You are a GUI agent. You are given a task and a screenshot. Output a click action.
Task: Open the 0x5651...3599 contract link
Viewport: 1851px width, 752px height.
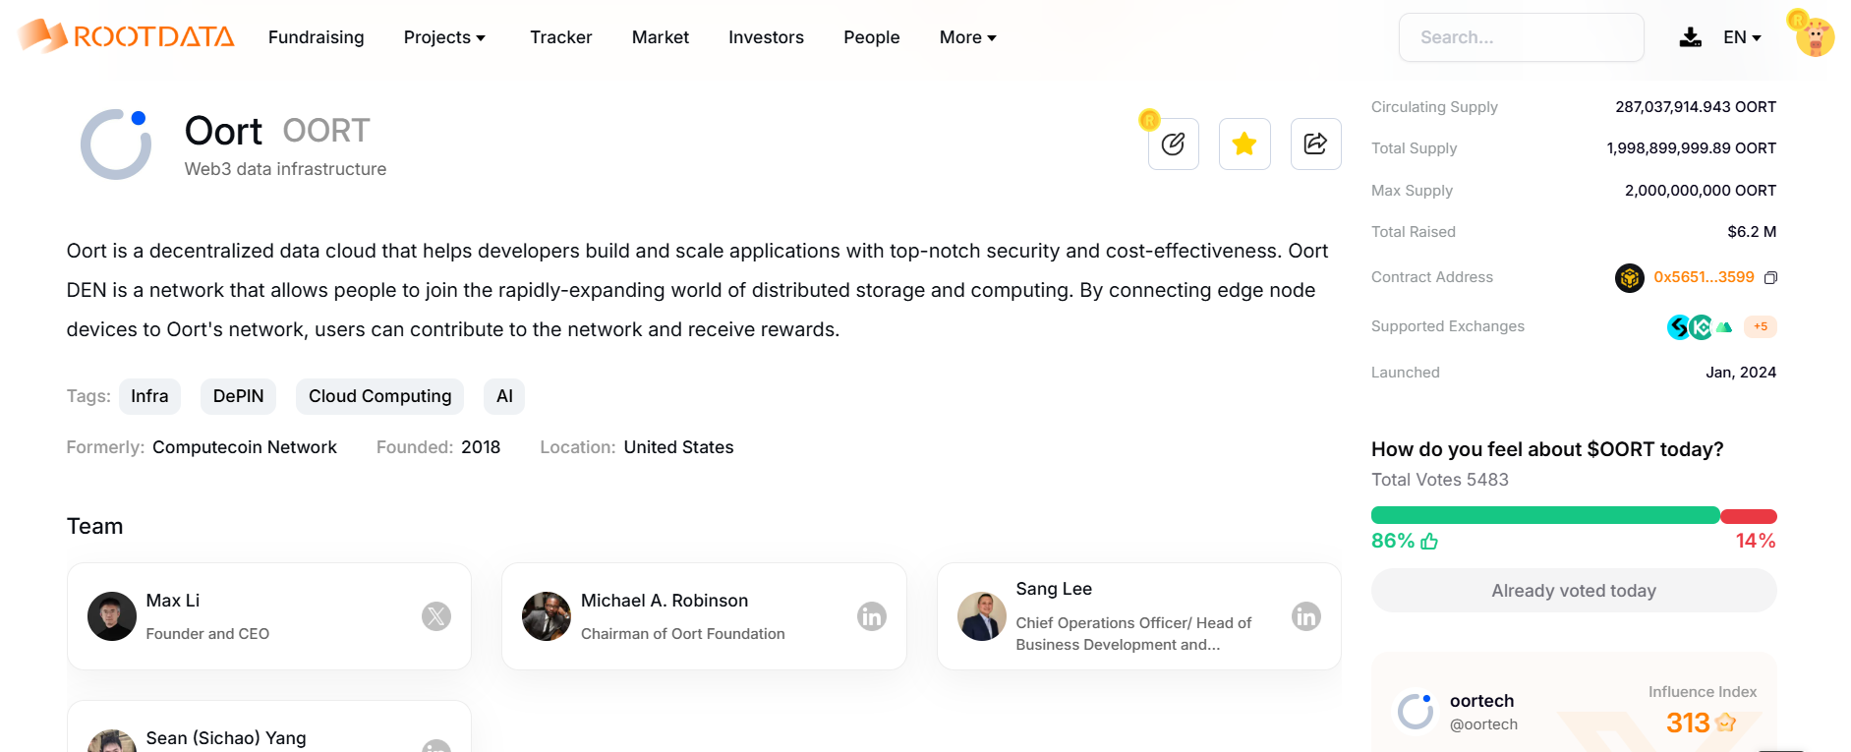[x=1704, y=277]
